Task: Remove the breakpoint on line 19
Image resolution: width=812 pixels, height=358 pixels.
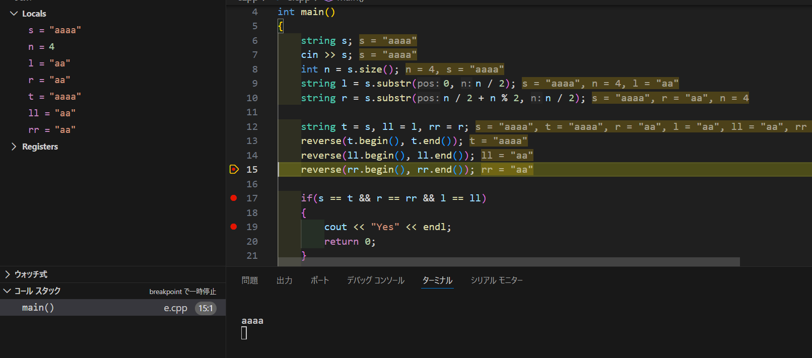Action: tap(234, 227)
